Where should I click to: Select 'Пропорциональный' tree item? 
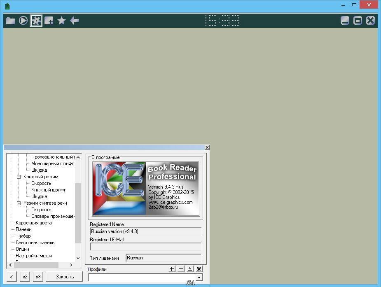(x=53, y=157)
